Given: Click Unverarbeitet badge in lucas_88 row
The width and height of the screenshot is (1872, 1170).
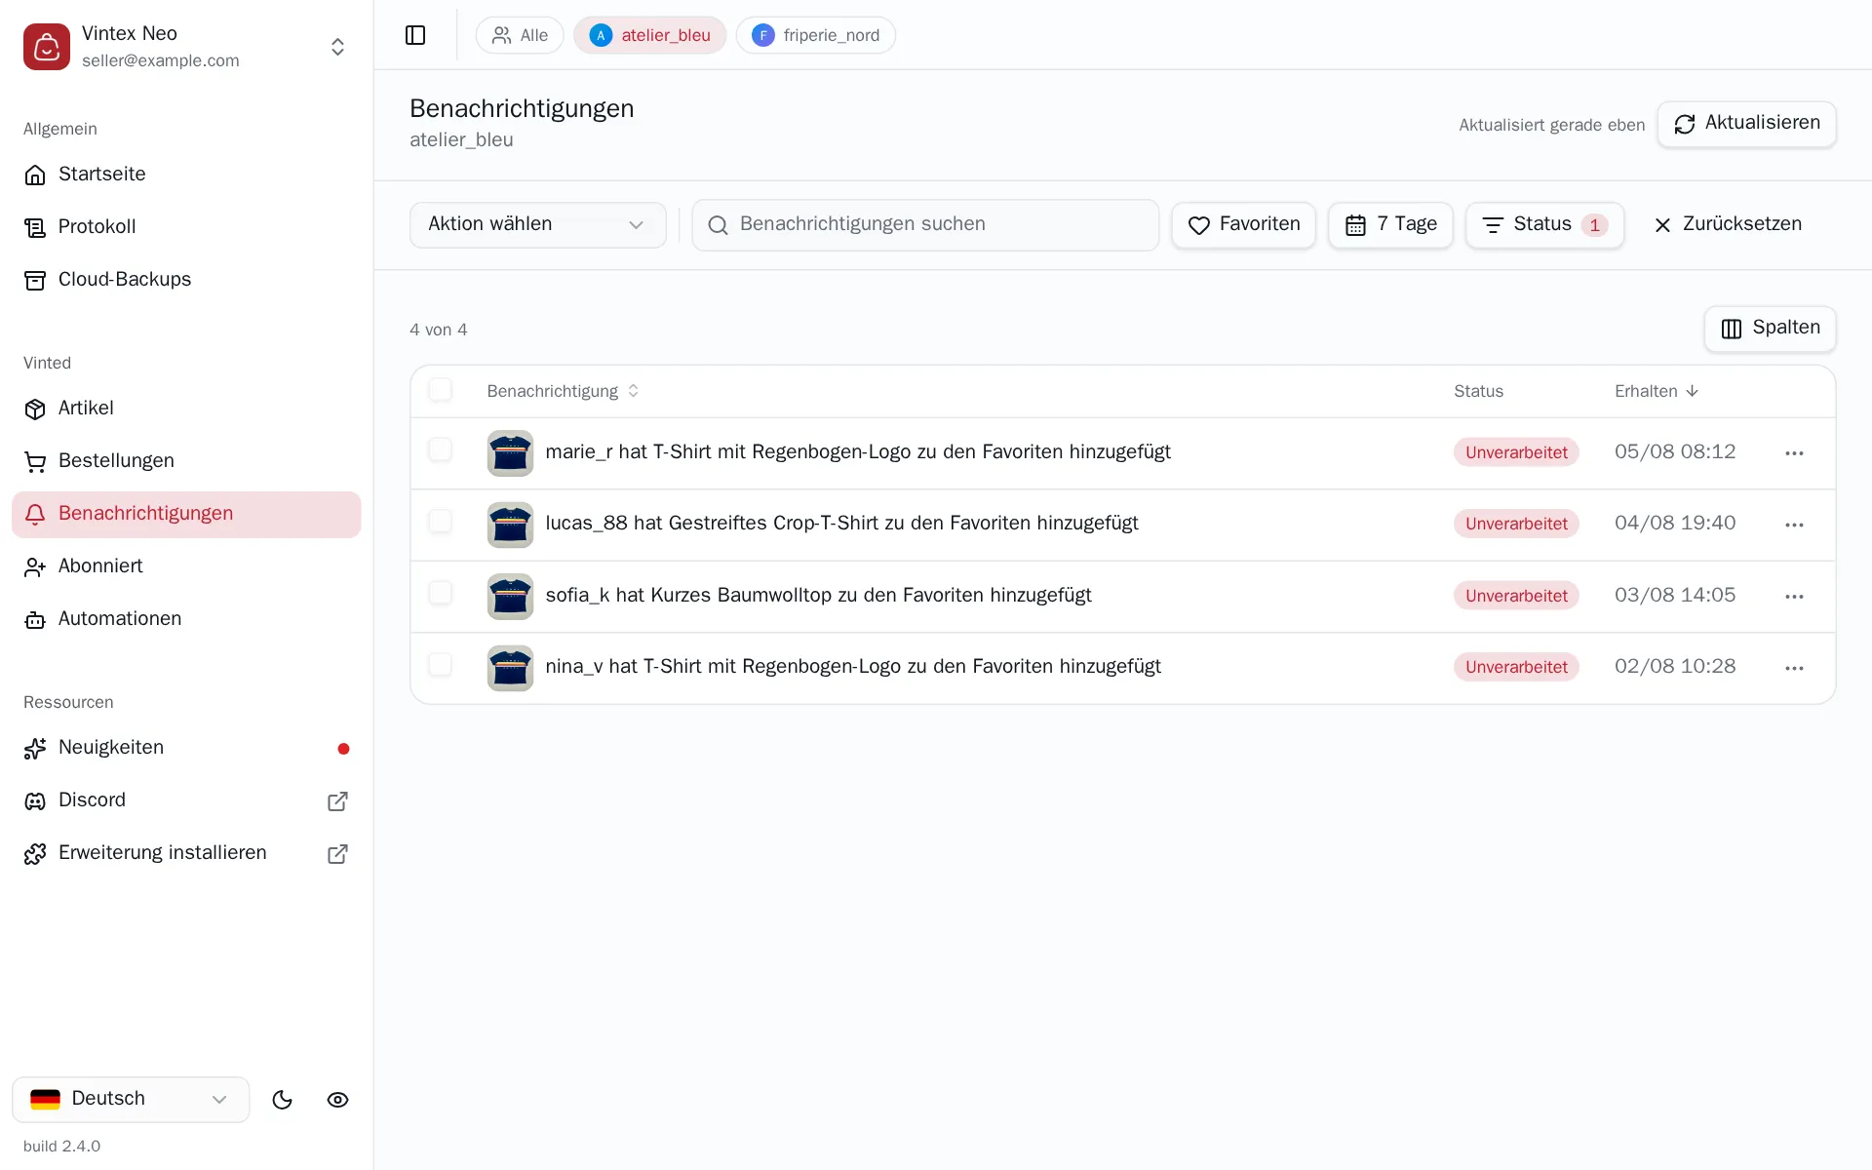Looking at the screenshot, I should tap(1516, 524).
